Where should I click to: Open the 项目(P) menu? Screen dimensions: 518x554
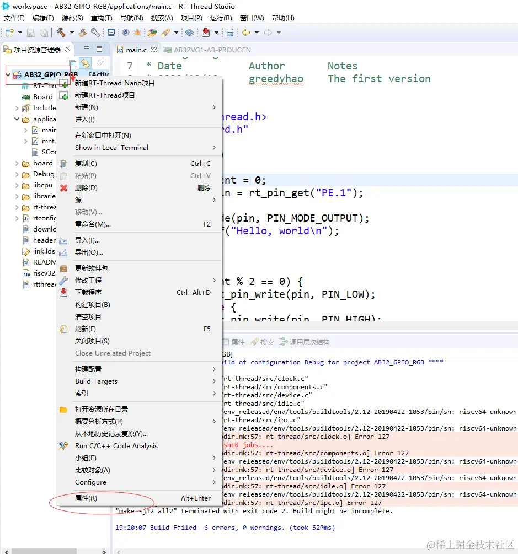coord(191,18)
